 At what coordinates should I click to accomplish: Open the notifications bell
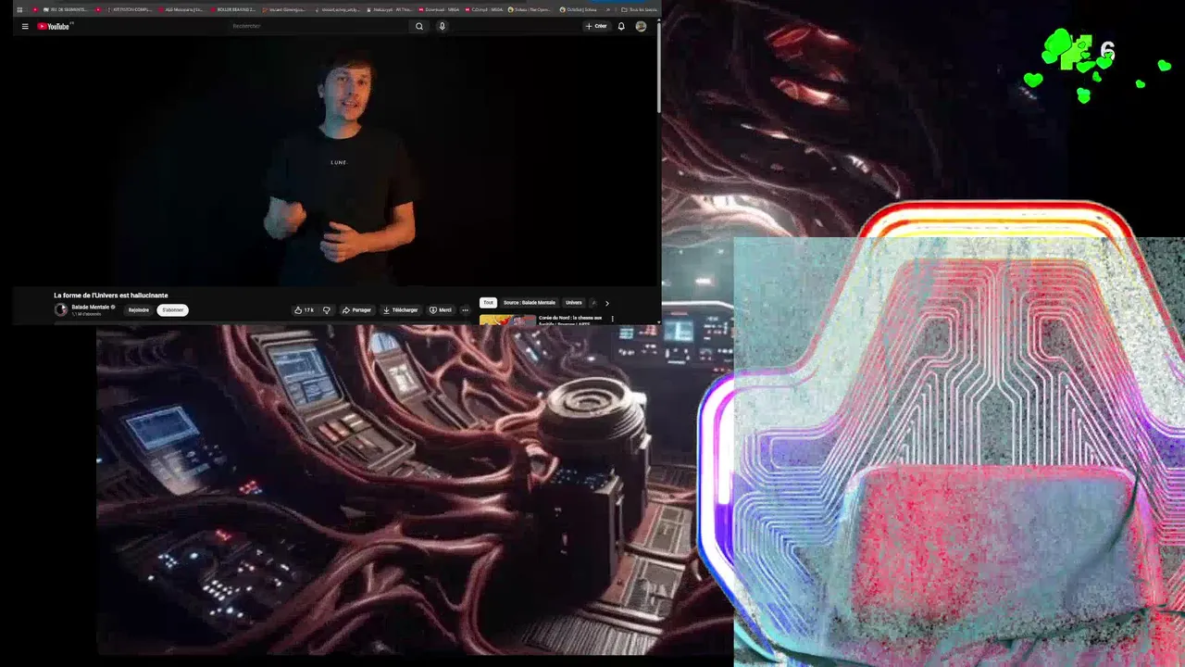point(621,26)
